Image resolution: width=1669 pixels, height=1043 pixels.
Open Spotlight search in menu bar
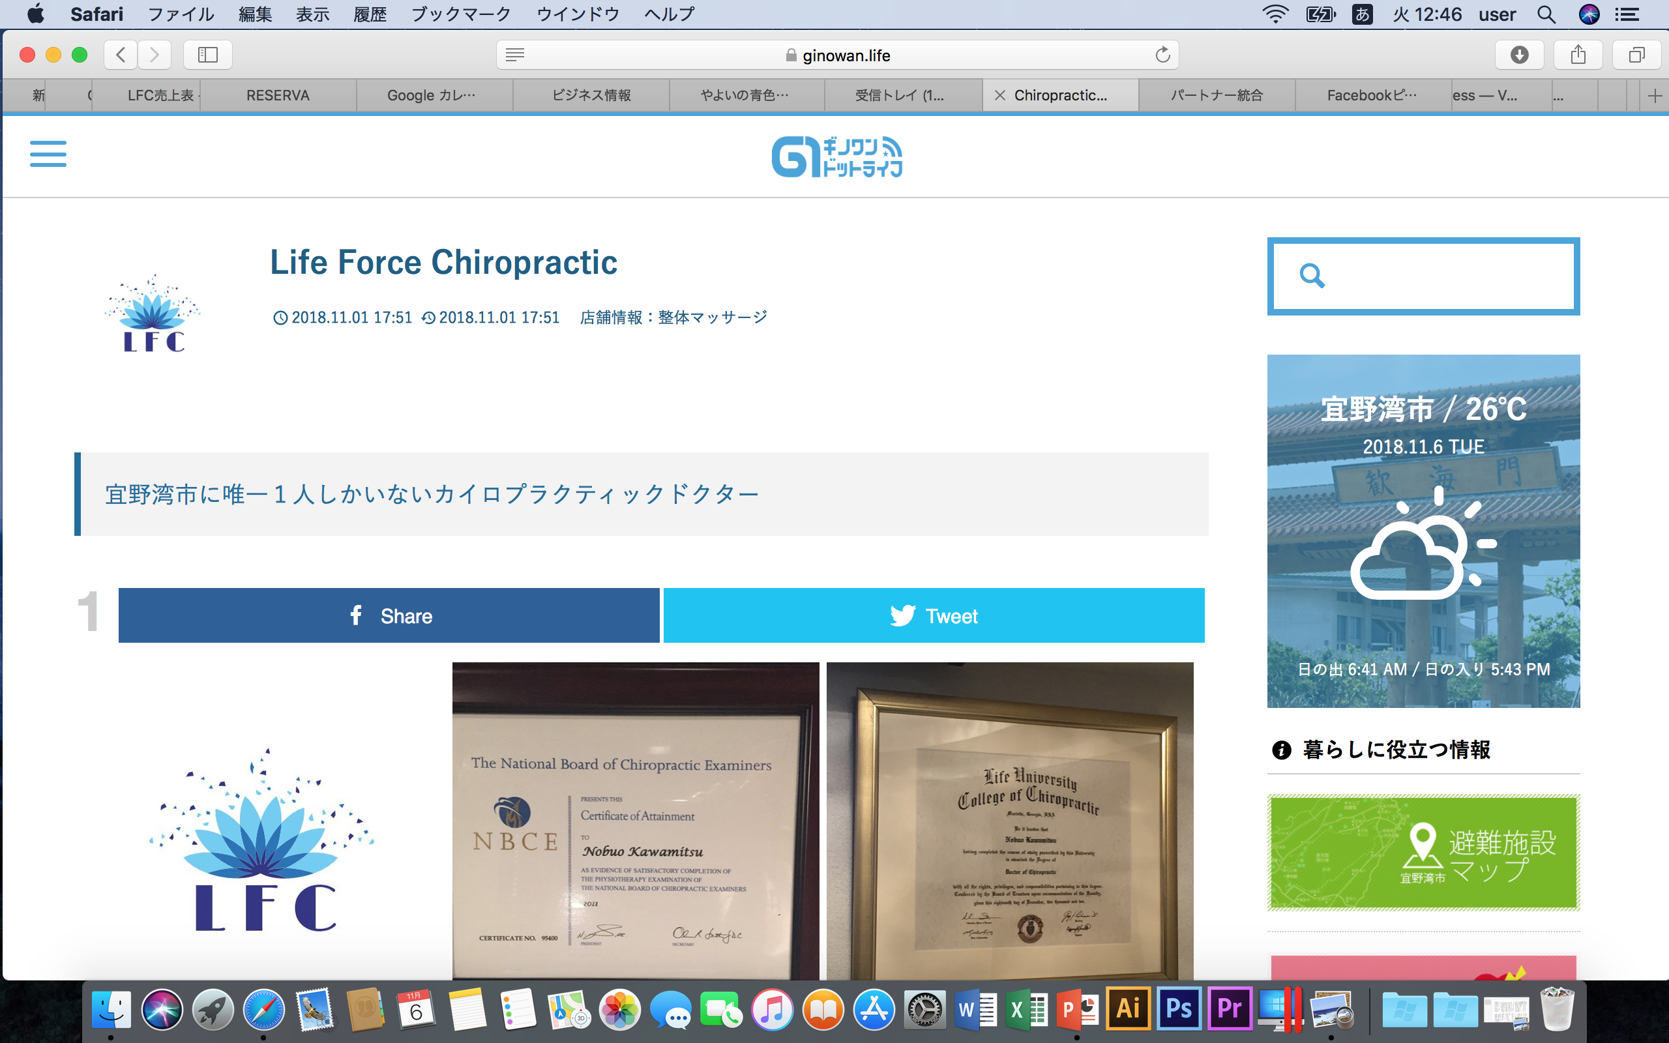click(1546, 14)
